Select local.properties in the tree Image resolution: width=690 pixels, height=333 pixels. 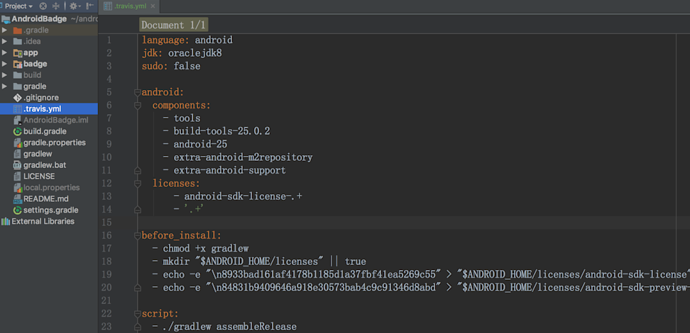click(x=52, y=188)
